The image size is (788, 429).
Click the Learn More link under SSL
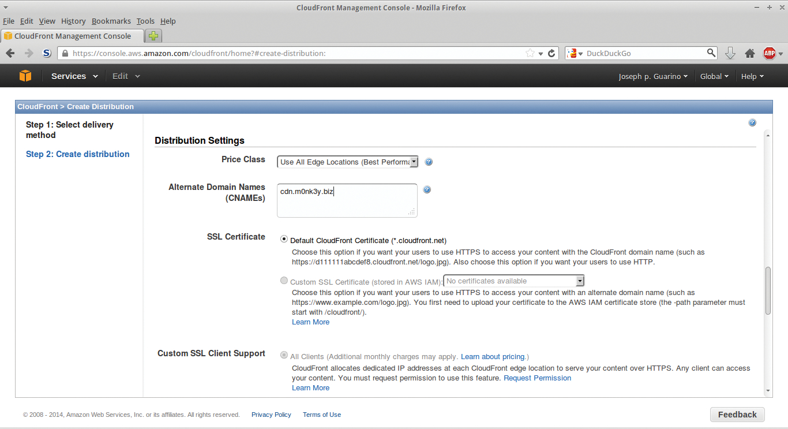[310, 322]
